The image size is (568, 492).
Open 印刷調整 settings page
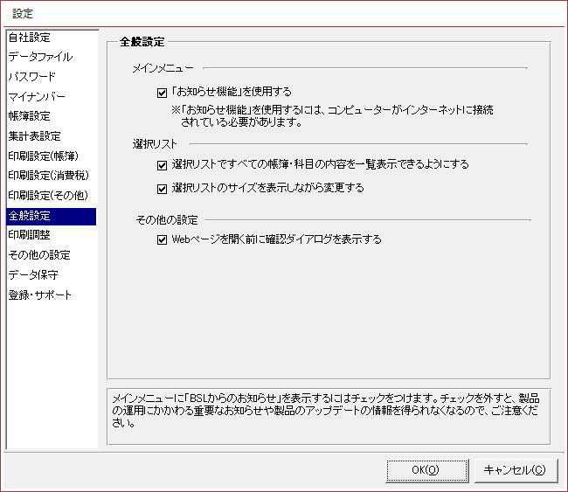coord(30,235)
